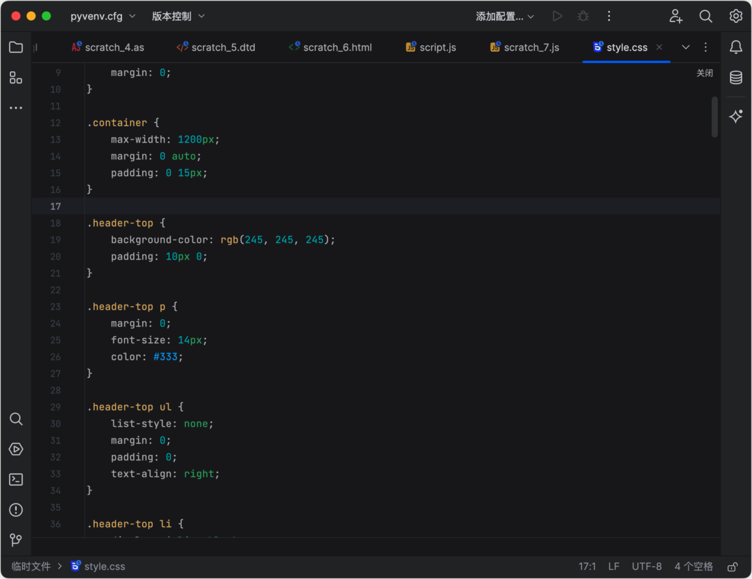Open the Services run tool window
Image resolution: width=752 pixels, height=579 pixels.
pos(16,449)
